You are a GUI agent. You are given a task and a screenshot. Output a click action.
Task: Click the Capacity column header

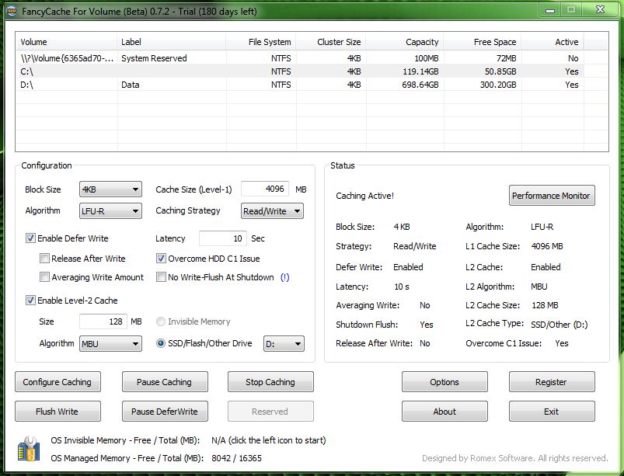click(405, 42)
